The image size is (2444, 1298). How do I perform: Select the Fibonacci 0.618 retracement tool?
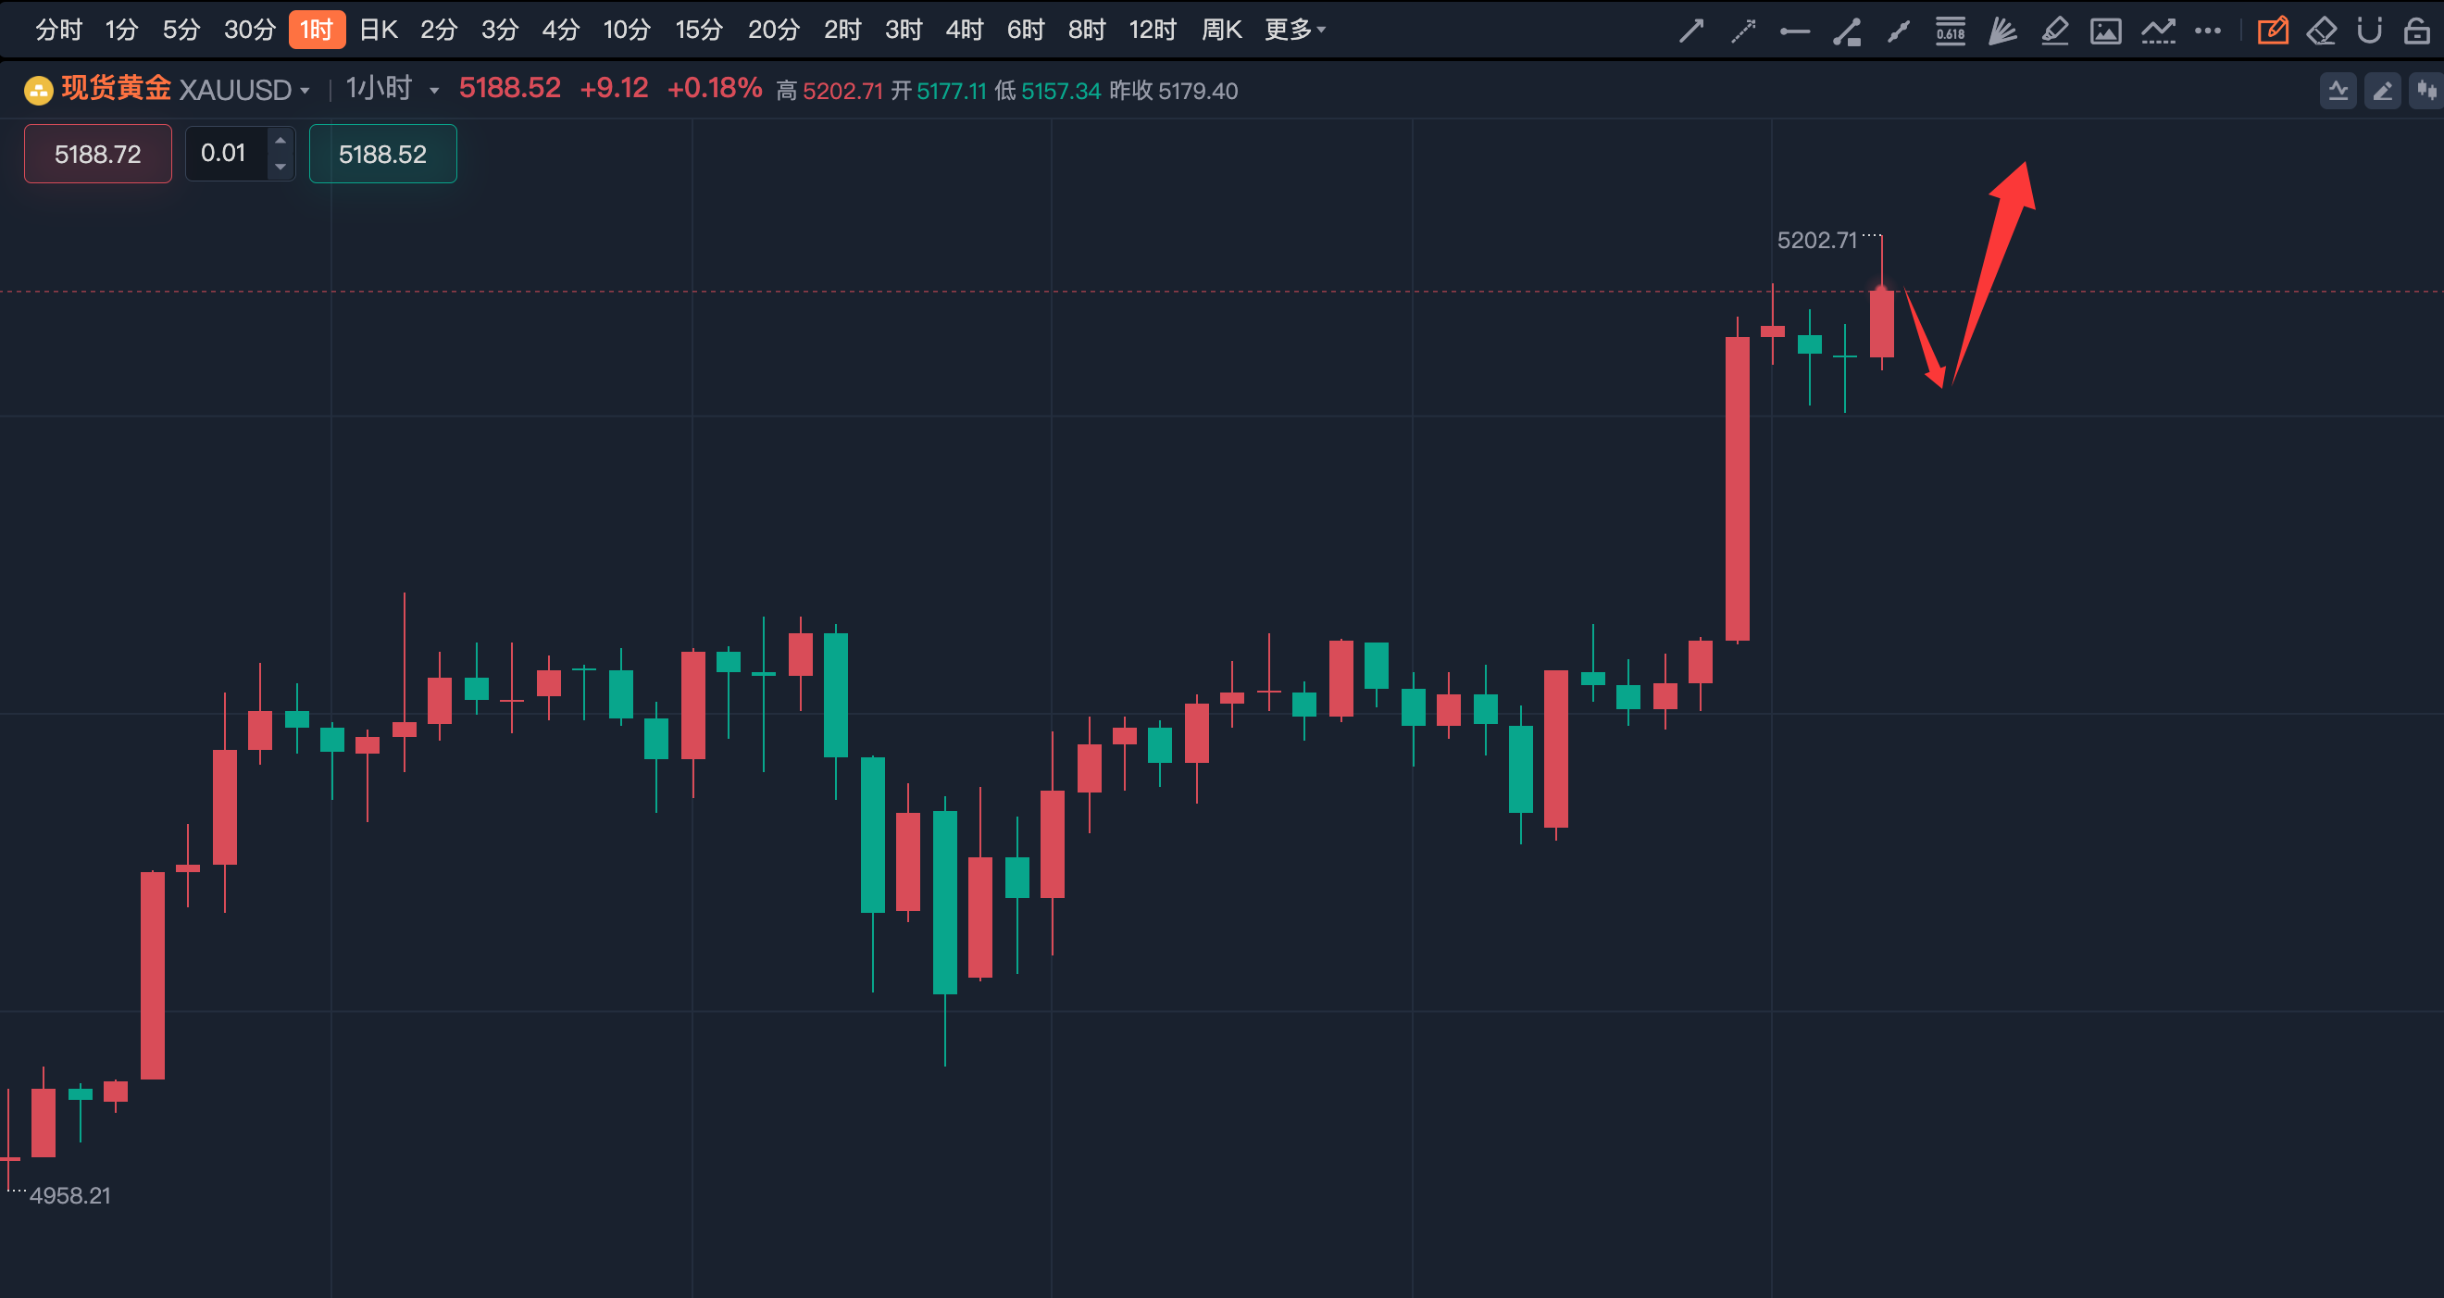click(x=1950, y=31)
